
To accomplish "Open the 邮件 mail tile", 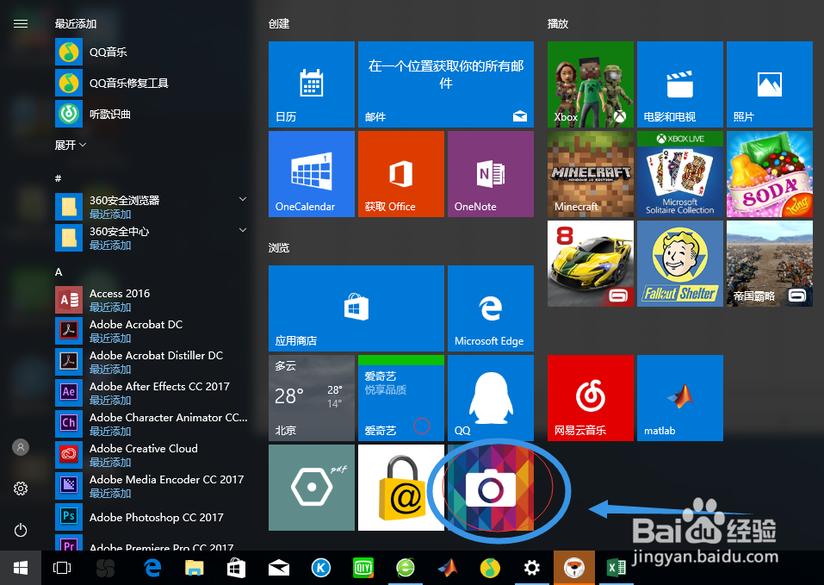I will pos(446,84).
